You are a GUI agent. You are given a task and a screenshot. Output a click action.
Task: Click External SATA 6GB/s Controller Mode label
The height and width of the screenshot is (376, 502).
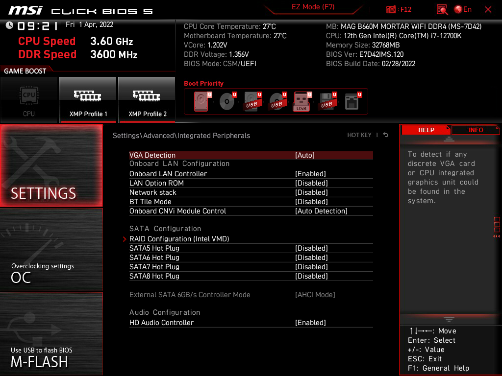tap(190, 294)
